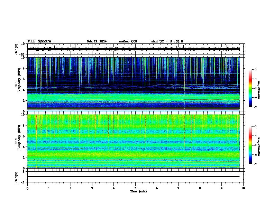This screenshot has width=274, height=211.
Task: Click the "8" kHz tick on ch.1 spectrogram
Action: point(24,68)
